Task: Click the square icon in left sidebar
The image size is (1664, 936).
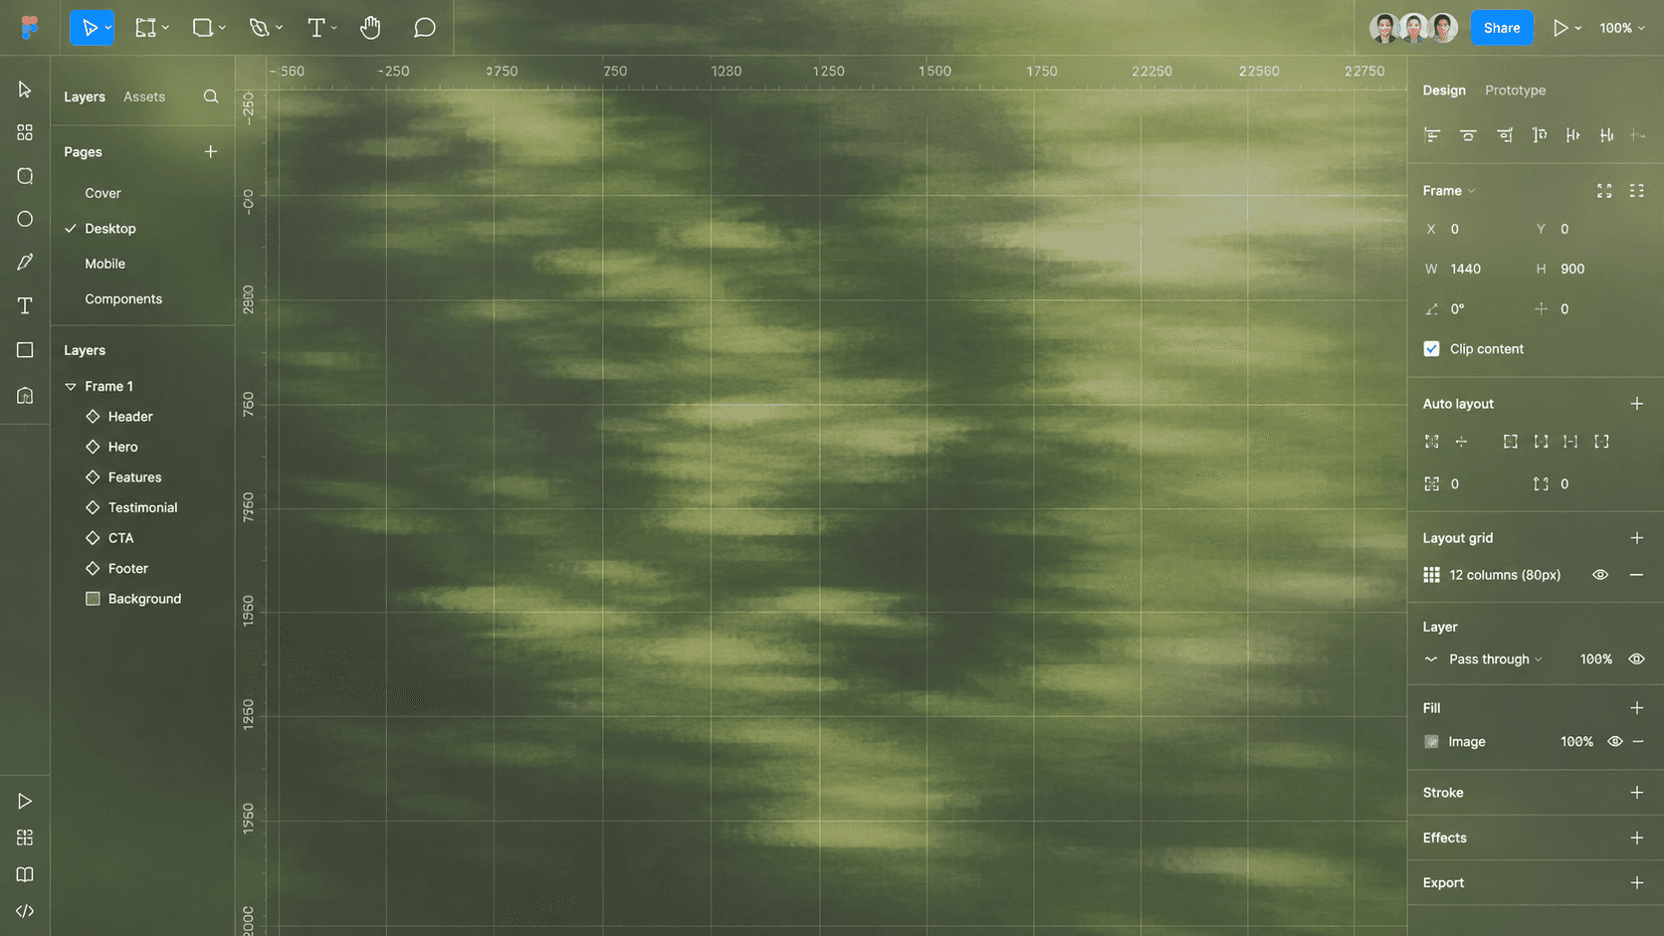Action: point(25,350)
